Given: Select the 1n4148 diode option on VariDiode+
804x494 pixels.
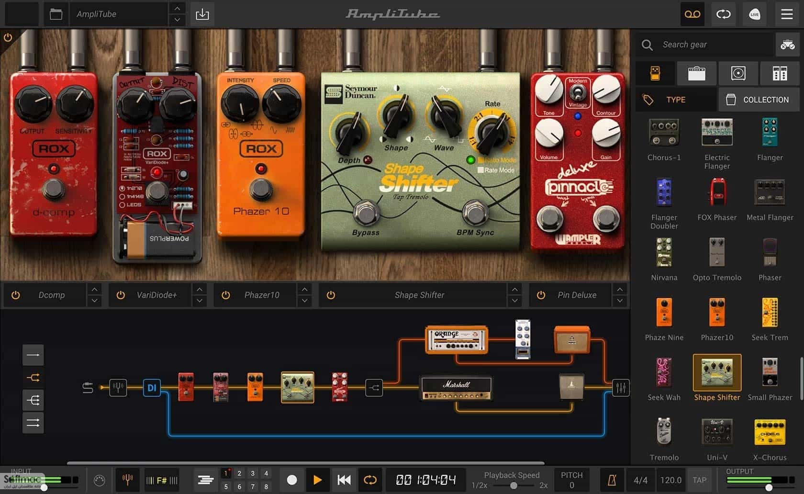Looking at the screenshot, I should [x=122, y=196].
